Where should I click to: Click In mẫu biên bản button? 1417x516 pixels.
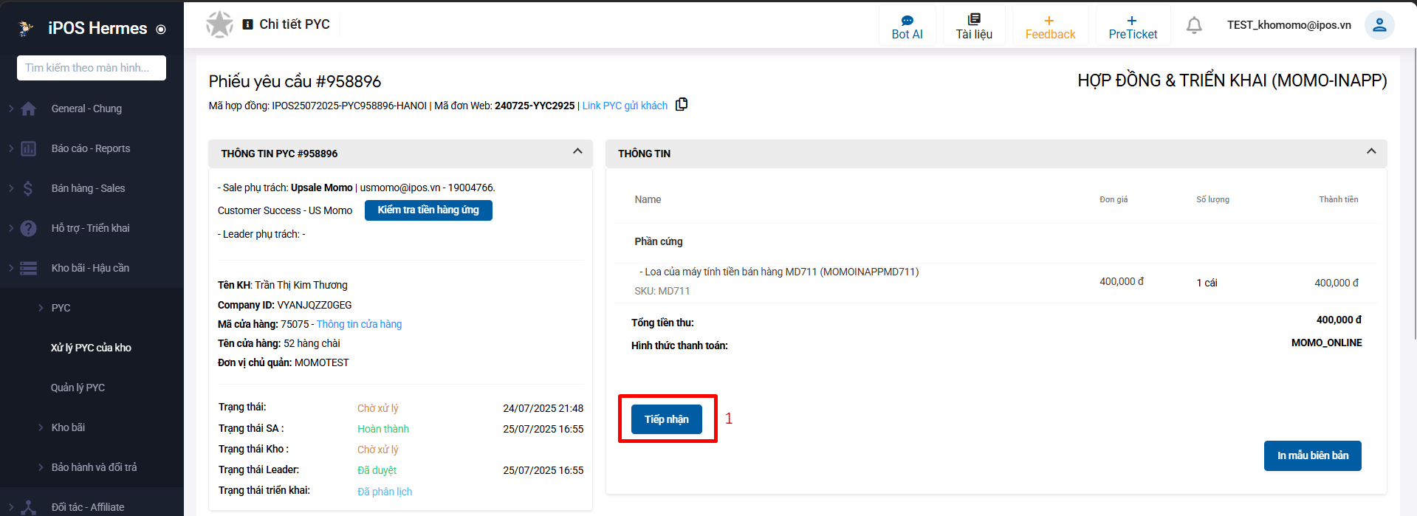[x=1312, y=455]
